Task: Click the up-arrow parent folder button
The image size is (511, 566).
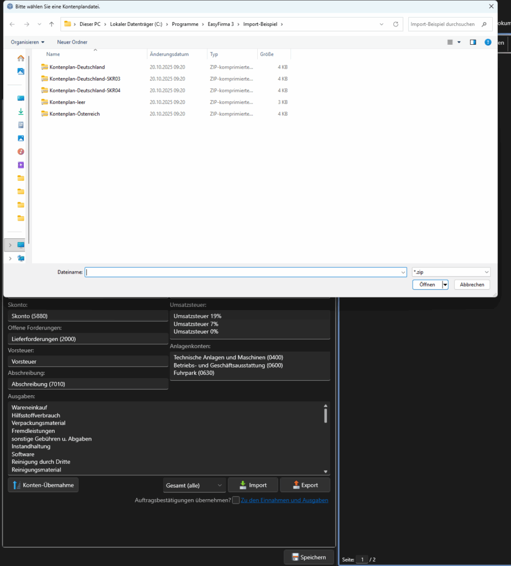Action: (x=51, y=24)
